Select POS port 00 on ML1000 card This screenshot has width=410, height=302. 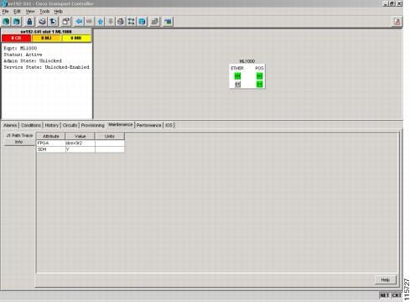click(259, 75)
